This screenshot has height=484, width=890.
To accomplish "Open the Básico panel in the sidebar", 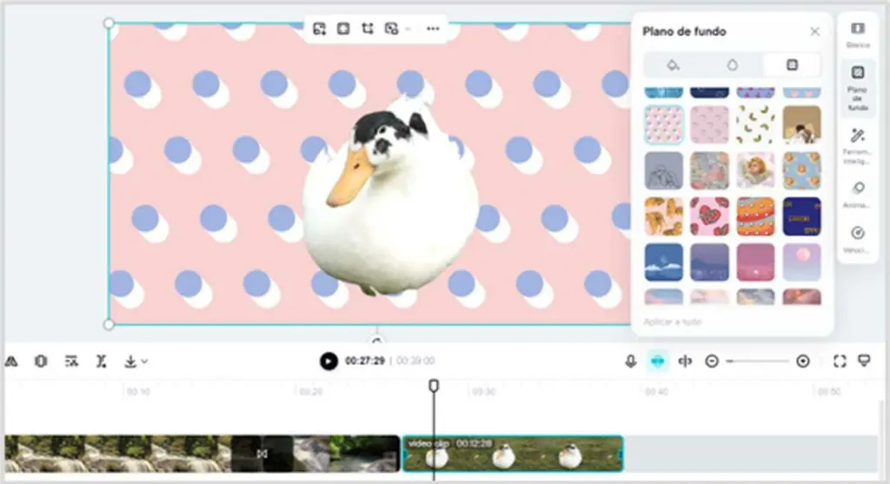I will click(x=857, y=33).
